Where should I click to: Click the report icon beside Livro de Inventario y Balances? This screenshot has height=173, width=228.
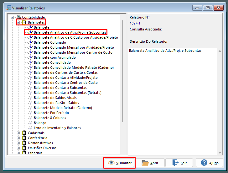pos(30,128)
